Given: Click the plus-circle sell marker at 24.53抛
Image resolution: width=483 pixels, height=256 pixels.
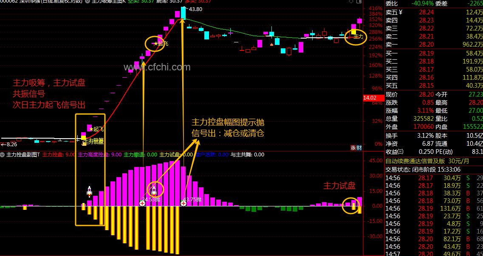Looking at the screenshot, I should (142, 203).
